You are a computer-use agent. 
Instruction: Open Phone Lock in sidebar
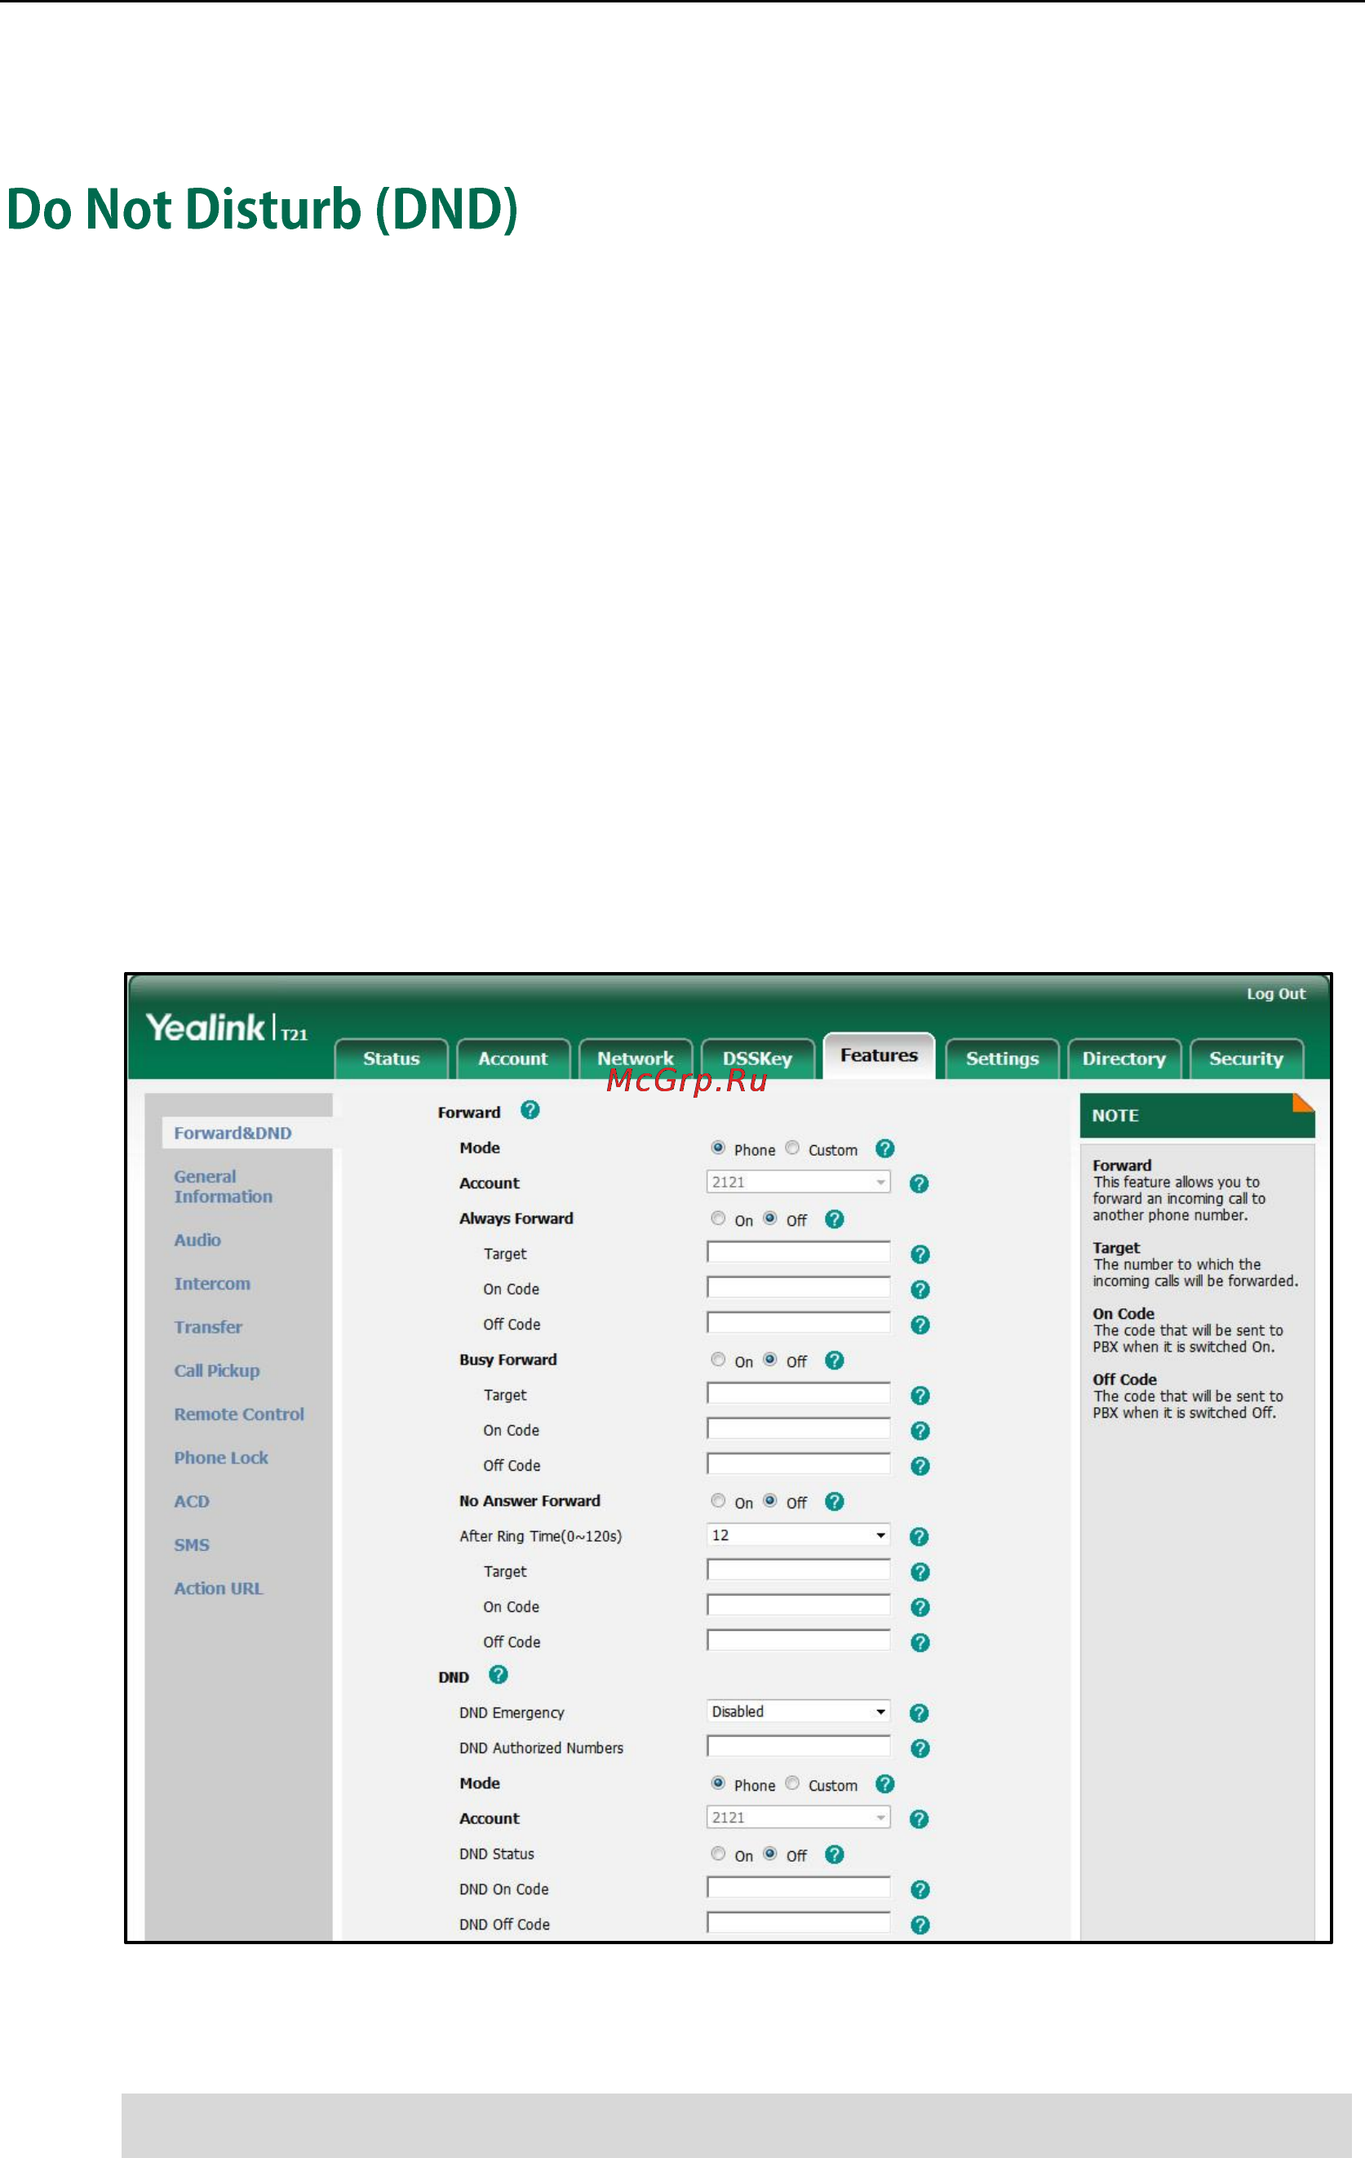221,1458
